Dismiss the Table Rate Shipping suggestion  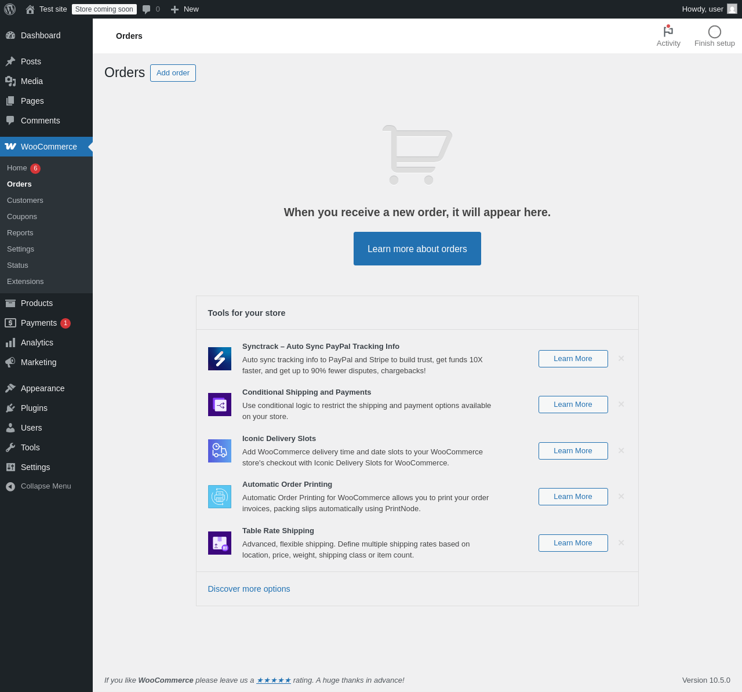click(x=621, y=543)
